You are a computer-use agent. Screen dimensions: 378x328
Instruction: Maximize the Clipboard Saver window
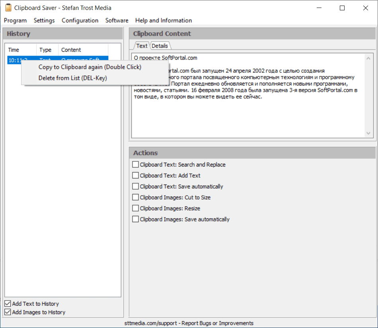(x=342, y=8)
